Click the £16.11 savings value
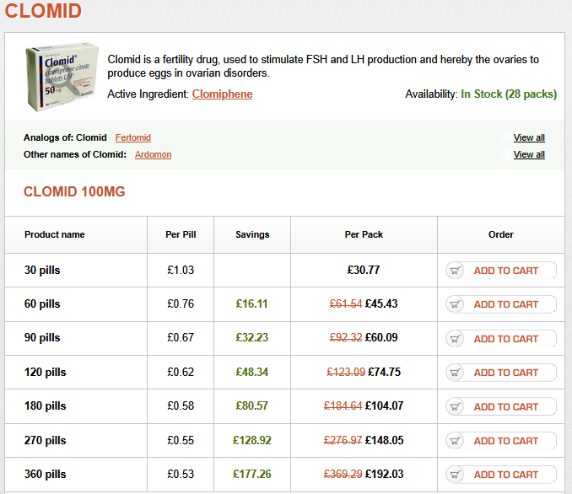 pyautogui.click(x=251, y=303)
